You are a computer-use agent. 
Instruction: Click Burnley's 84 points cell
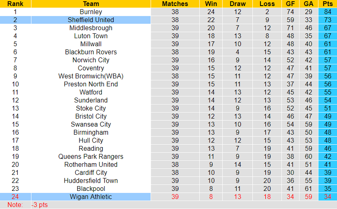coord(327,12)
